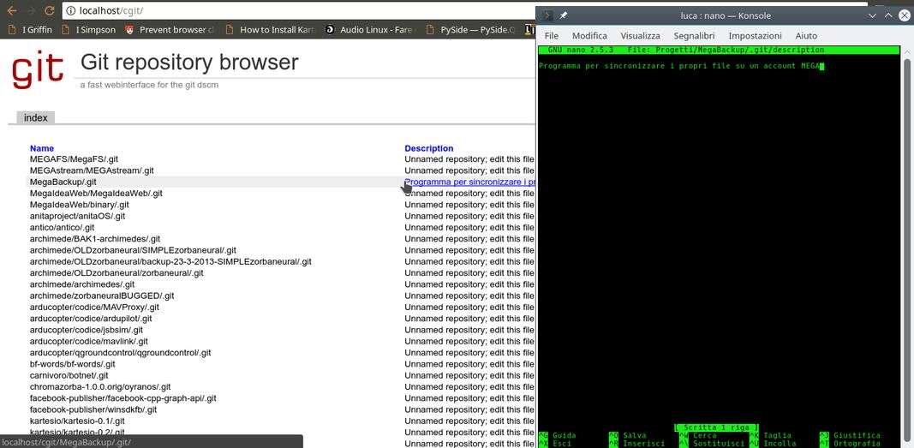This screenshot has height=448, width=914.
Task: Click the cgit git logo
Action: (x=38, y=69)
